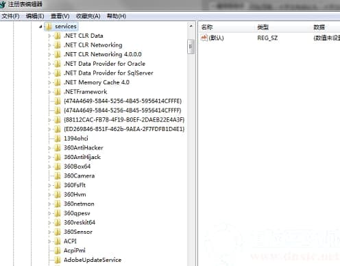The width and height of the screenshot is (340, 266).
Task: Select the 360qpesv key label
Action: point(77,213)
